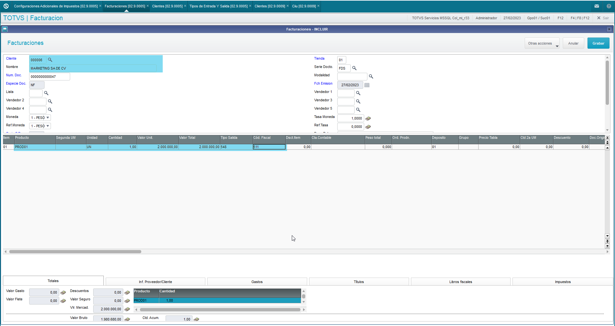The height and width of the screenshot is (326, 615).
Task: Close the Facturaciones [02.9.0005] tab
Action: click(148, 6)
